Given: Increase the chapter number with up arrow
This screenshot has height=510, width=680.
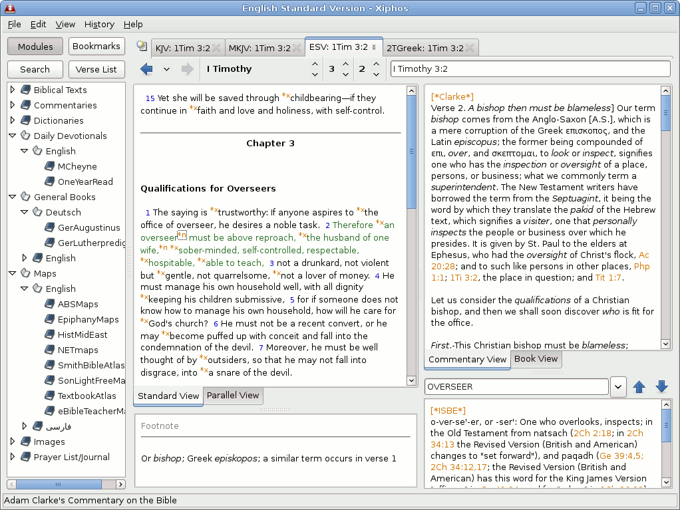Looking at the screenshot, I should point(345,64).
